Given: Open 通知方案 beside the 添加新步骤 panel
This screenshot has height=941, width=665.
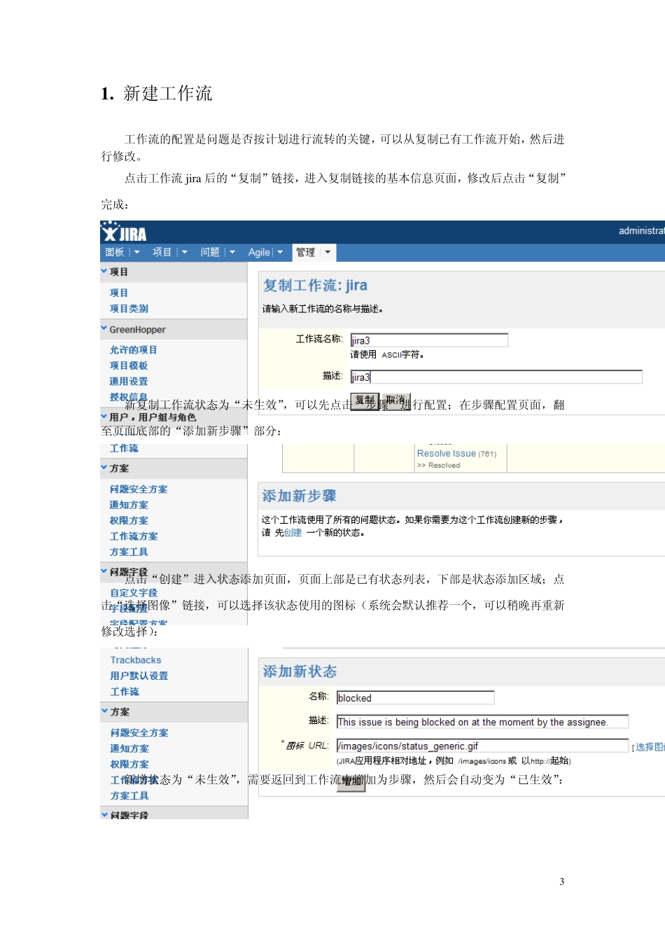Looking at the screenshot, I should coord(129,505).
